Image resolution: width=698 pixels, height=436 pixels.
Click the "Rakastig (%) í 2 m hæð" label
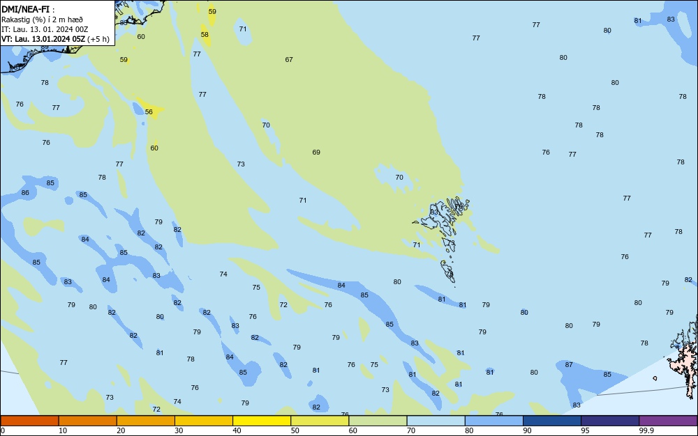42,20
